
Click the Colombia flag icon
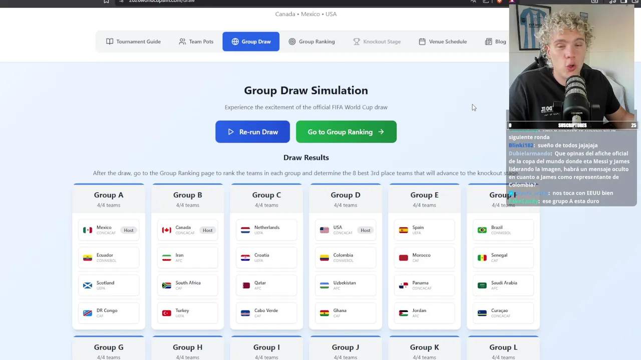coord(325,258)
